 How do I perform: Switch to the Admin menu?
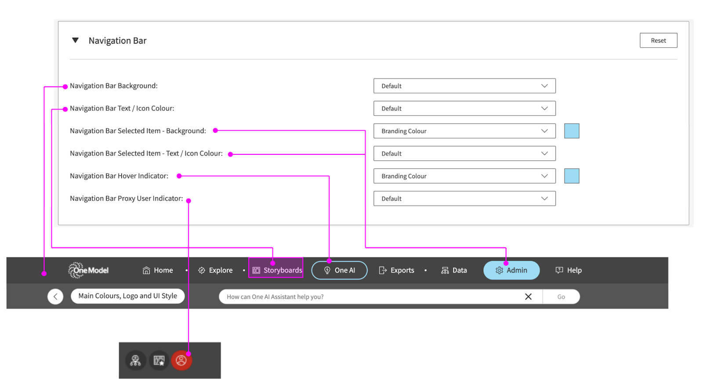[511, 270]
